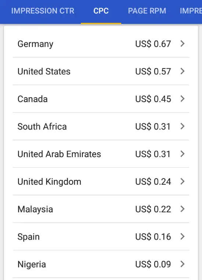The height and width of the screenshot is (280, 202).
Task: Select the Canada country name
Action: [x=32, y=99]
